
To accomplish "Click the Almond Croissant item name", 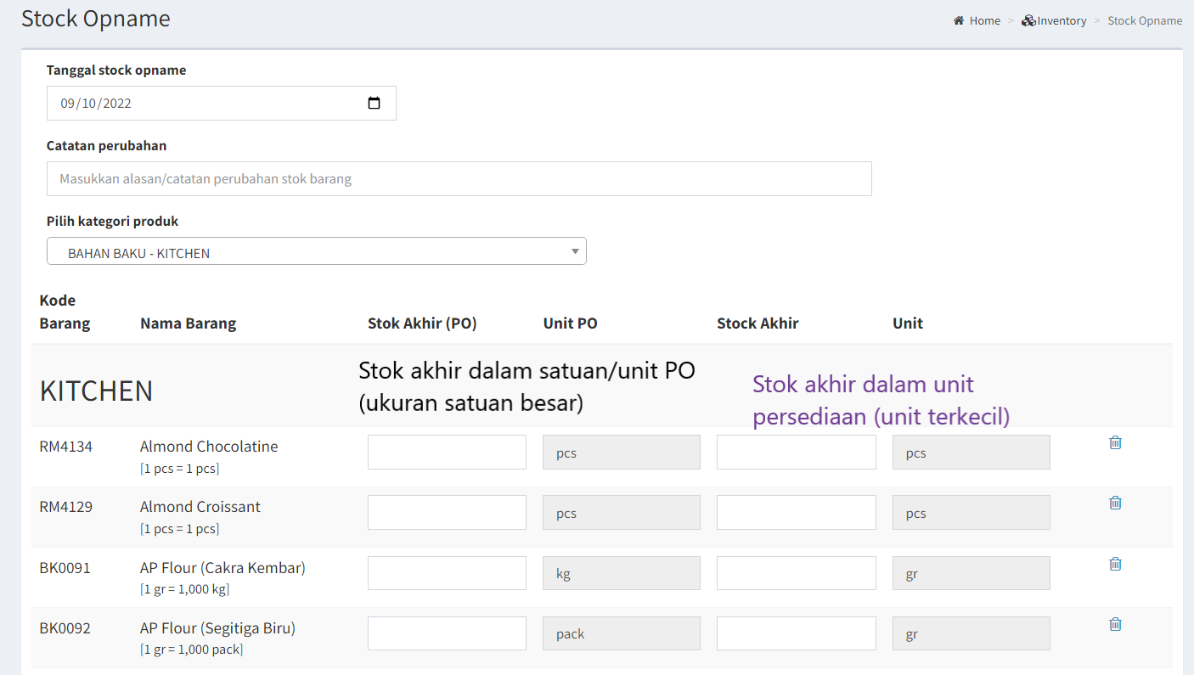I will [200, 506].
